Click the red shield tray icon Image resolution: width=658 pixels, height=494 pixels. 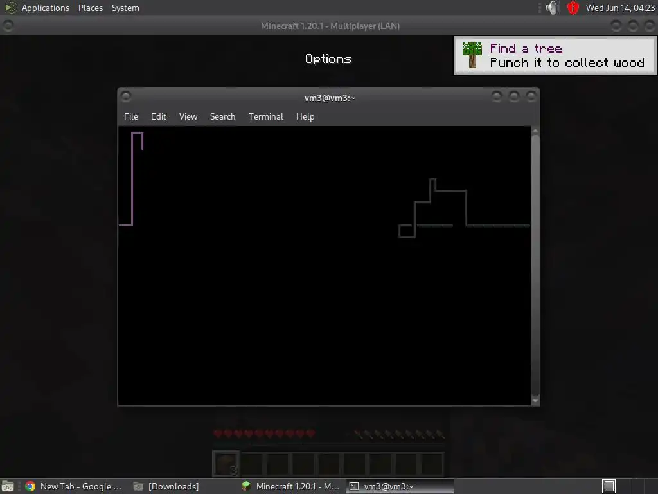click(573, 8)
